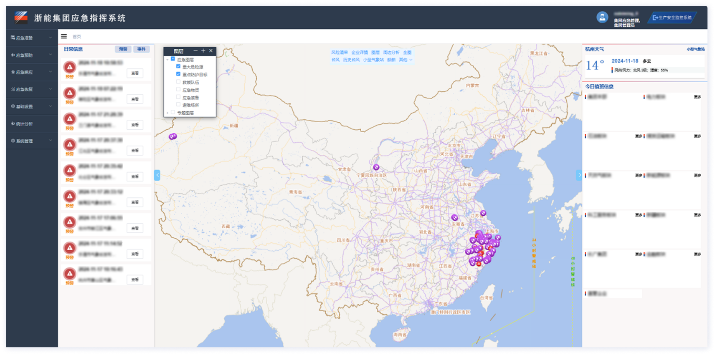Expand the 应急准备 sidebar chevron

(51, 38)
